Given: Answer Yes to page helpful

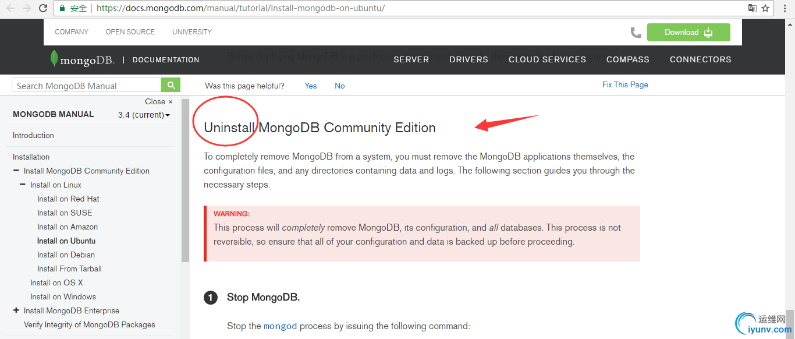Looking at the screenshot, I should (x=311, y=86).
